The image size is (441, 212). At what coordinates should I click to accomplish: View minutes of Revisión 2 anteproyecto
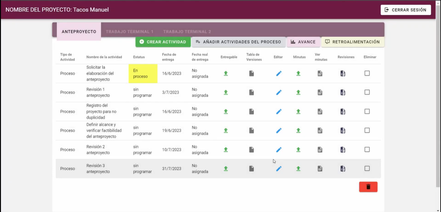tap(320, 150)
